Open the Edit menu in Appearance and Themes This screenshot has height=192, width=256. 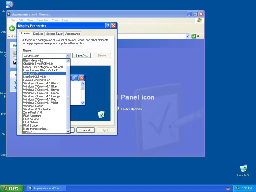(21, 20)
